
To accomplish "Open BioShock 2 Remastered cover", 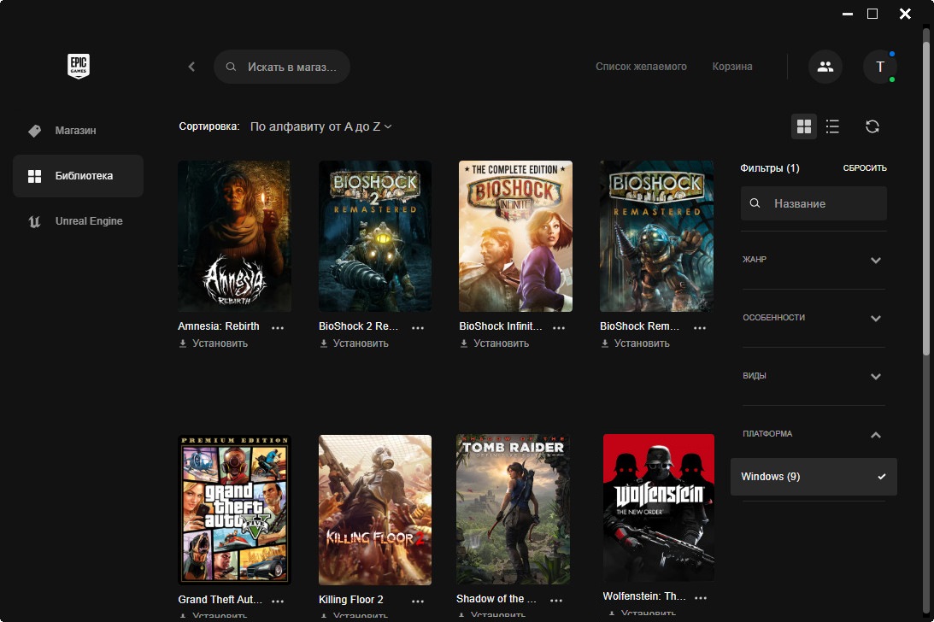I will point(374,236).
